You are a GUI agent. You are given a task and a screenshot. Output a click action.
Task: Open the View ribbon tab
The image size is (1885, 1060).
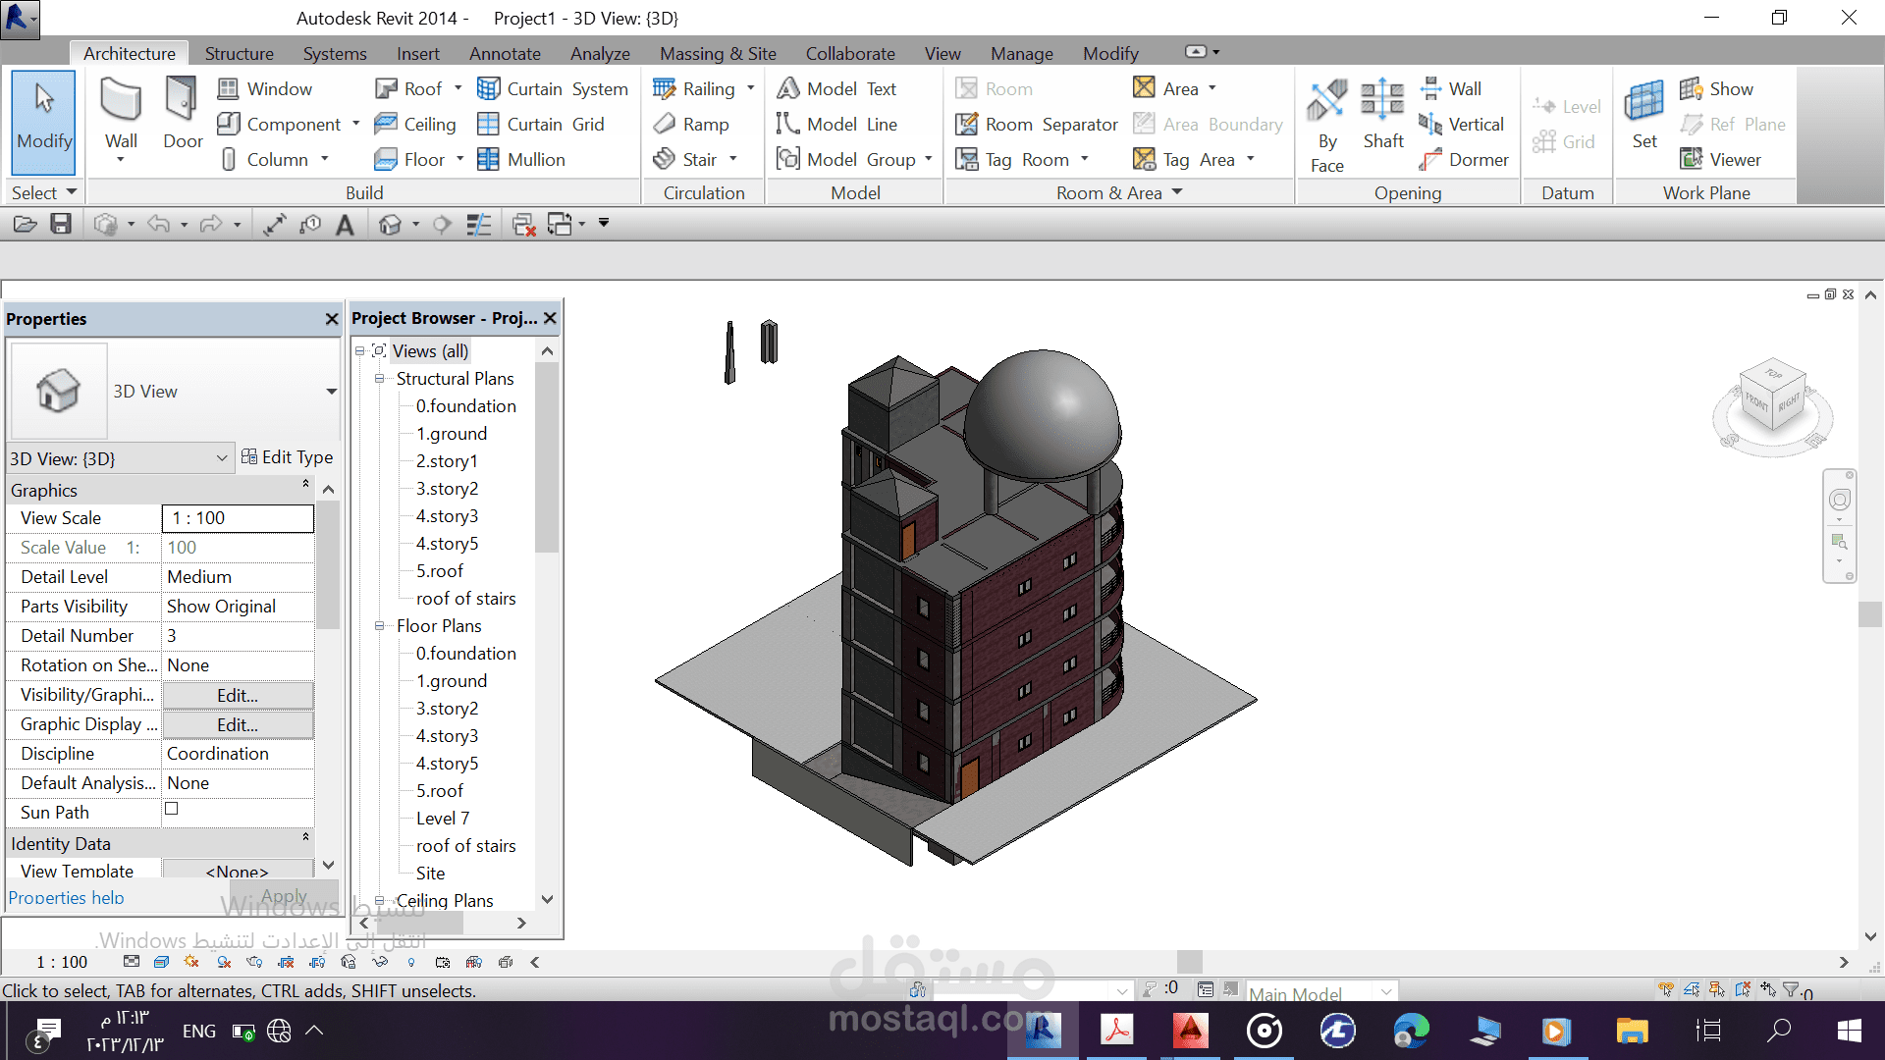point(942,53)
